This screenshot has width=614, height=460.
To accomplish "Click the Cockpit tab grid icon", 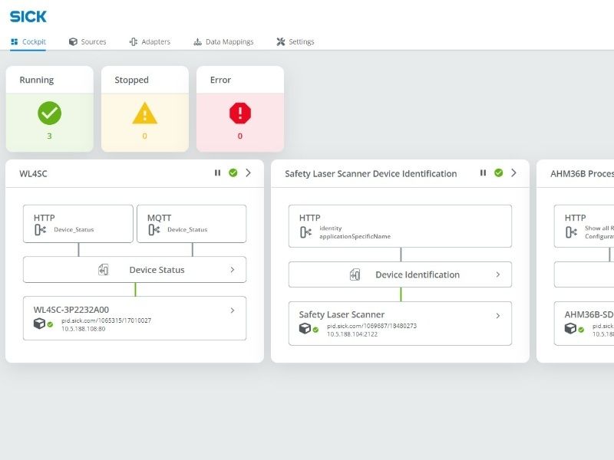I will [15, 41].
